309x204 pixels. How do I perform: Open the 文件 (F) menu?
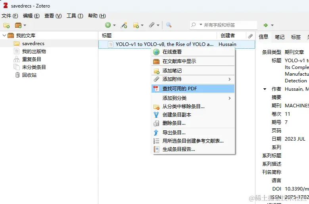click(x=10, y=16)
